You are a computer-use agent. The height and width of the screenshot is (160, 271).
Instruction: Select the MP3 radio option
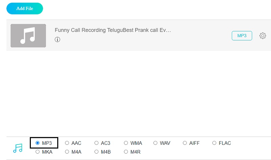click(38, 143)
